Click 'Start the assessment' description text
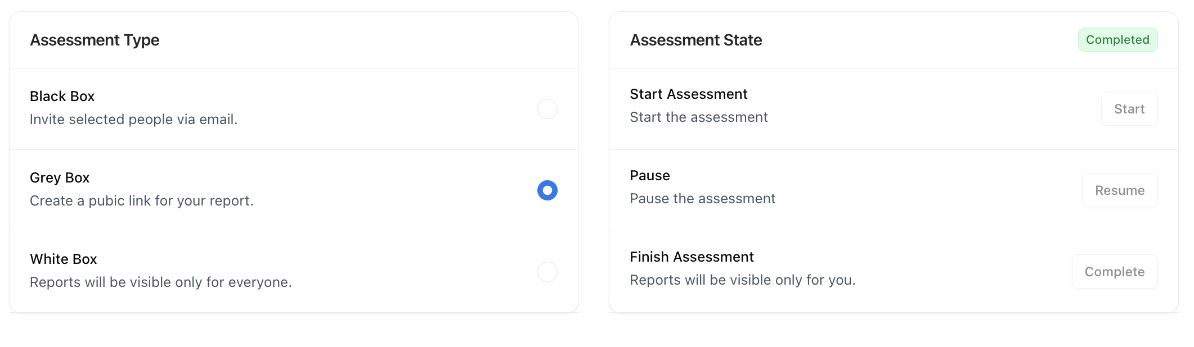 [x=698, y=117]
